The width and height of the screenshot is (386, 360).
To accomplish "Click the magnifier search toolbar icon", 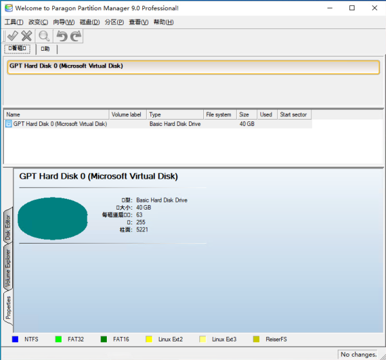I will [x=44, y=36].
